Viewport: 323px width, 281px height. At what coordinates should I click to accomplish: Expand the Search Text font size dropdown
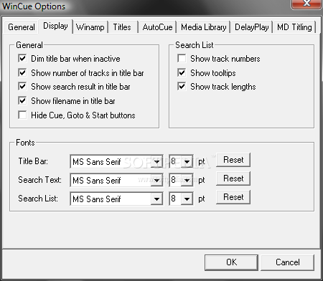(187, 180)
